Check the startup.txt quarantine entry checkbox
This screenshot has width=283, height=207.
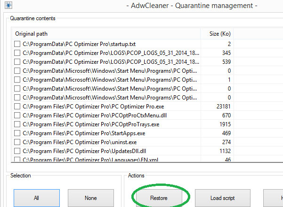[17, 44]
